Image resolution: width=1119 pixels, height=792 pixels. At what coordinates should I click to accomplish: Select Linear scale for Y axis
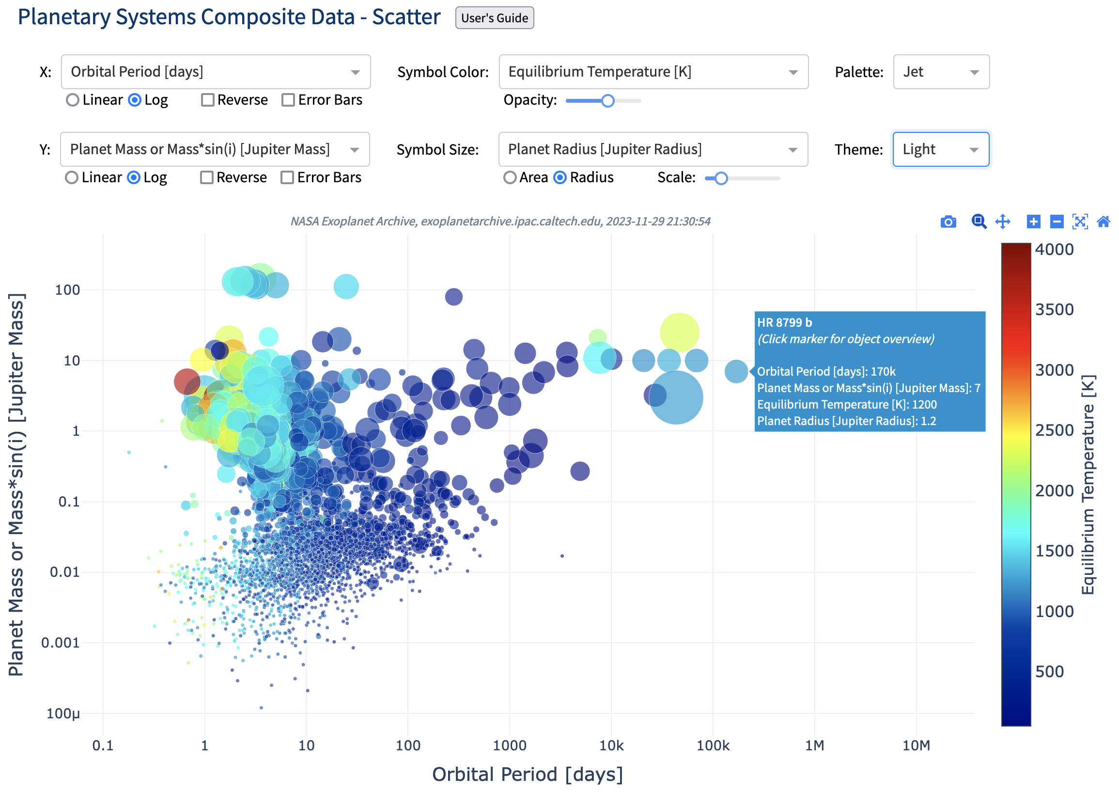(72, 177)
